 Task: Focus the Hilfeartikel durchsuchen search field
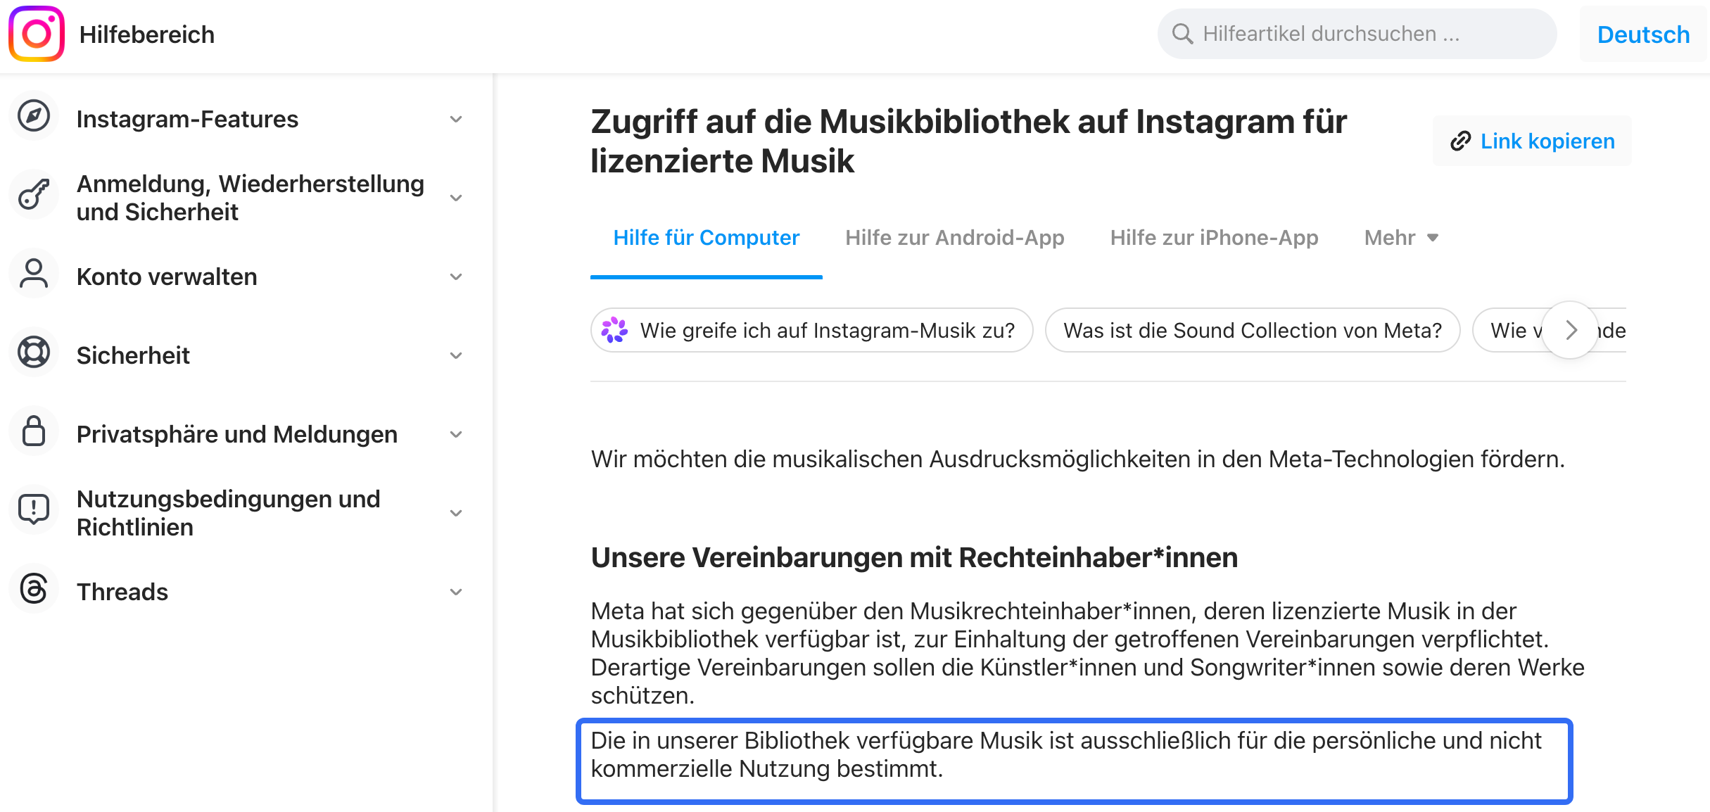coord(1357,34)
